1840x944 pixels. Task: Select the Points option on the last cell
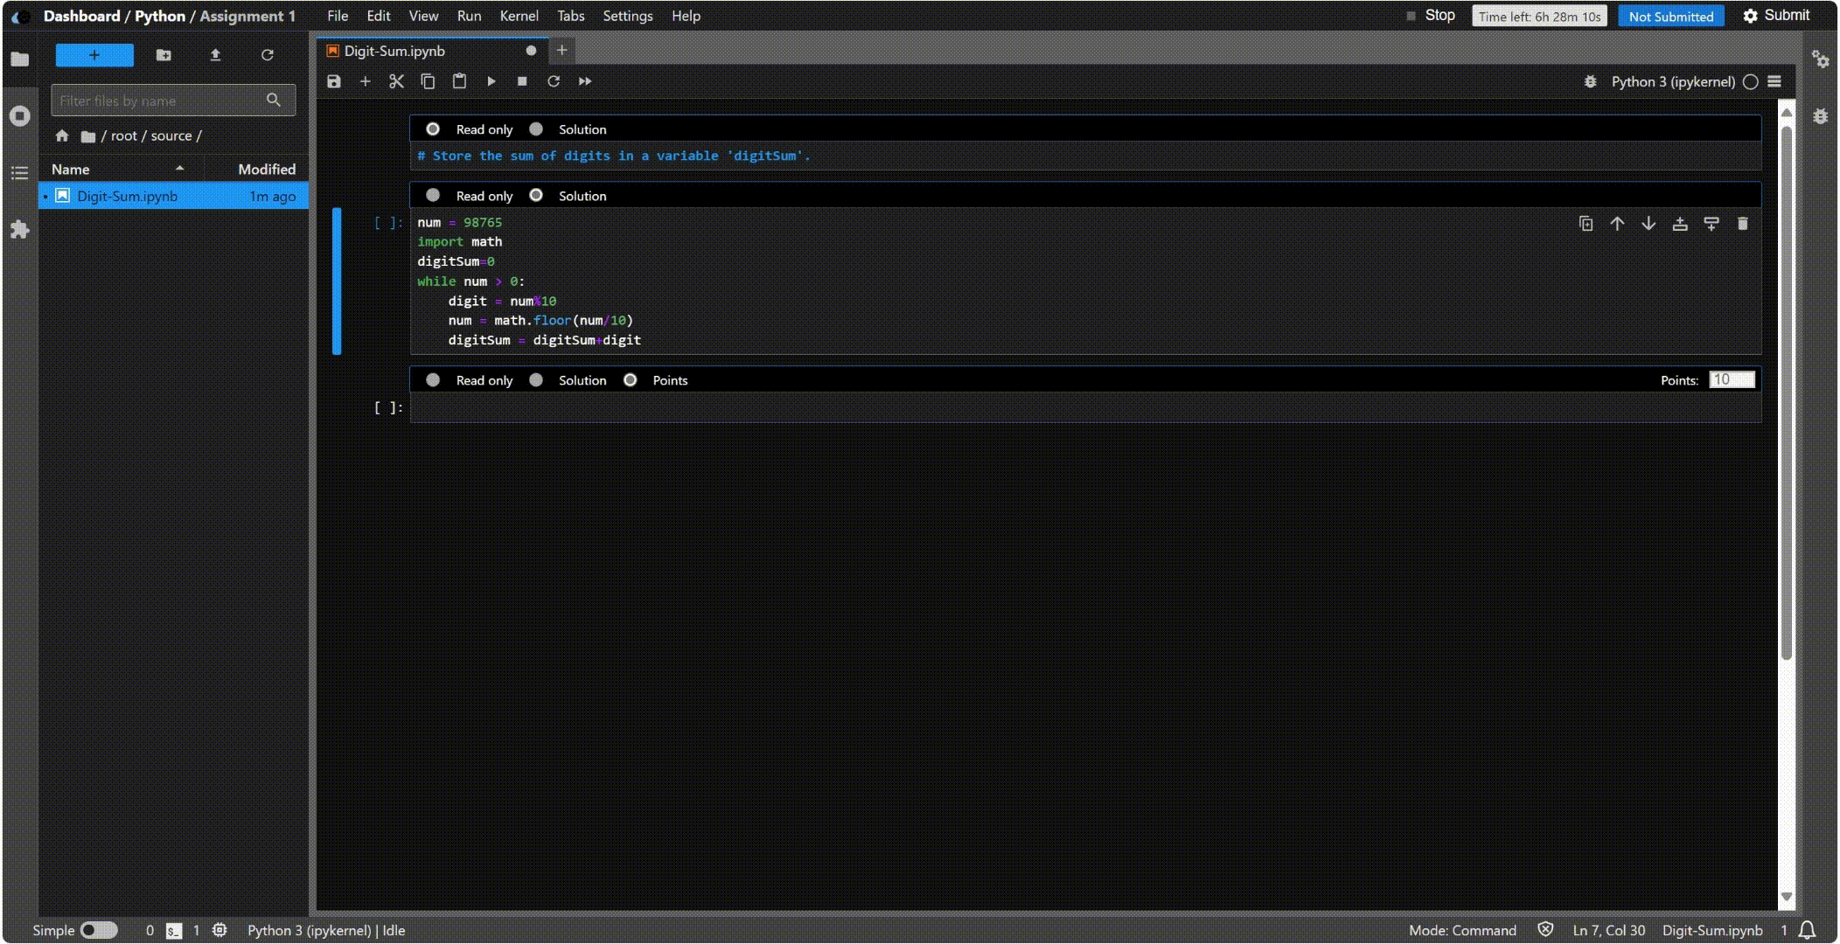tap(630, 380)
